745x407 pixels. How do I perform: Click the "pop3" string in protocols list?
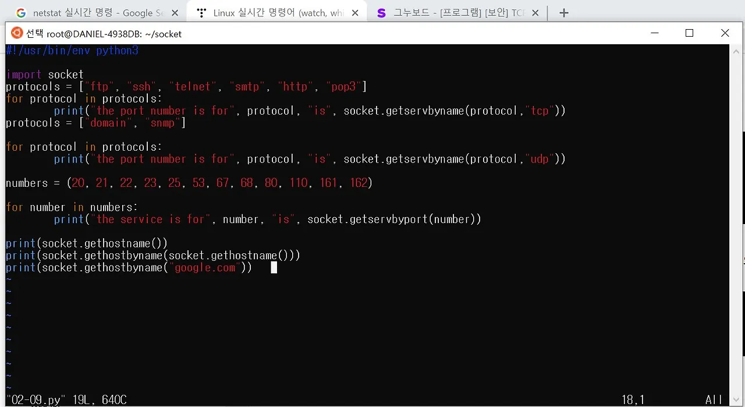(x=343, y=87)
